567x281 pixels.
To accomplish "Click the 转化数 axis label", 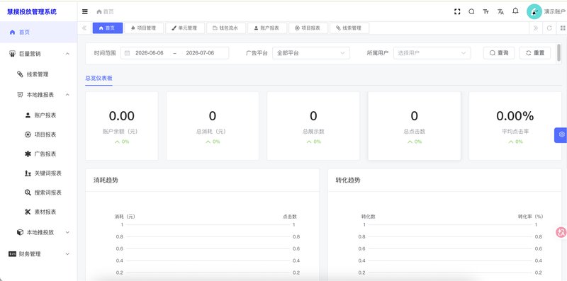I will 368,217.
